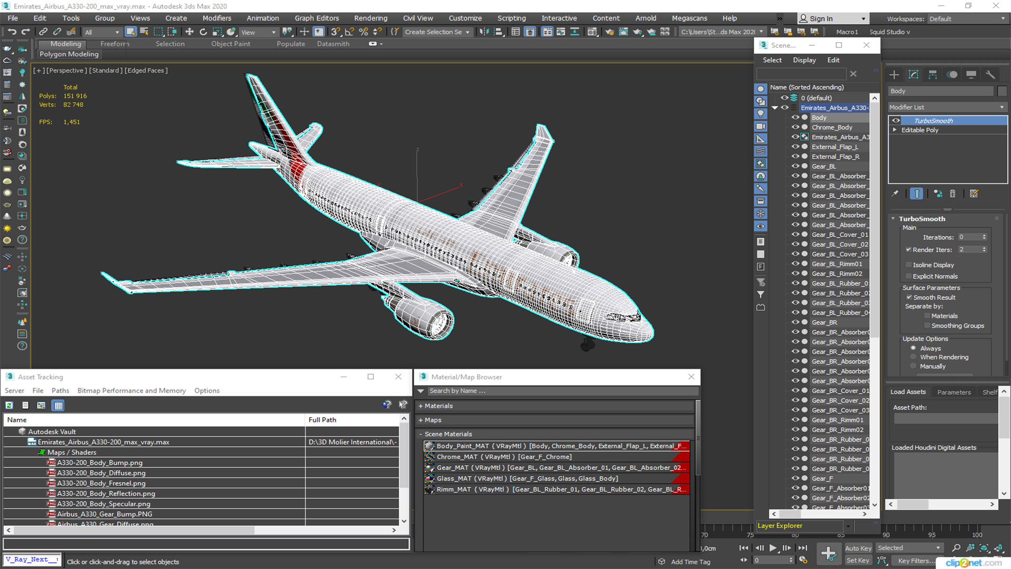The width and height of the screenshot is (1011, 569).
Task: Activate the Select and Rotate tool
Action: (x=203, y=32)
